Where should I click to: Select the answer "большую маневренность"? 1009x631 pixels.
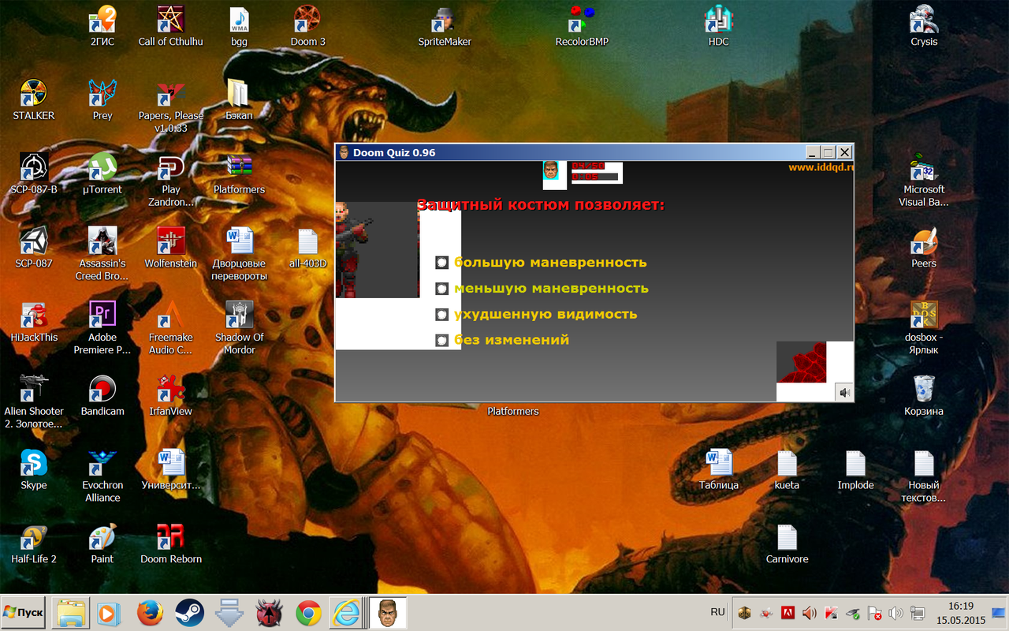pyautogui.click(x=441, y=263)
